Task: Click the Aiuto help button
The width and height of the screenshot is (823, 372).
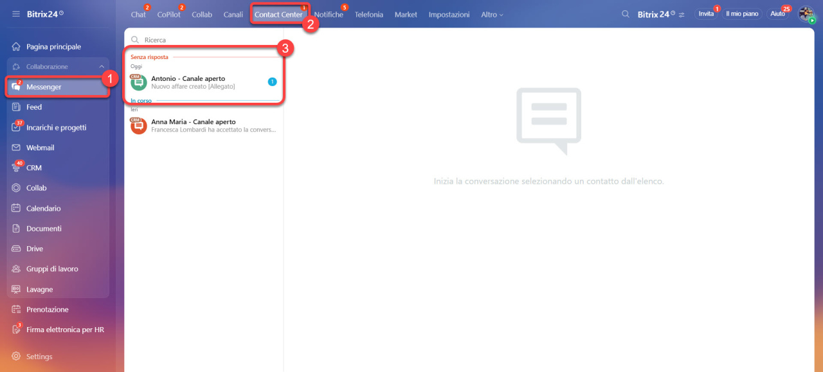Action: pyautogui.click(x=778, y=13)
